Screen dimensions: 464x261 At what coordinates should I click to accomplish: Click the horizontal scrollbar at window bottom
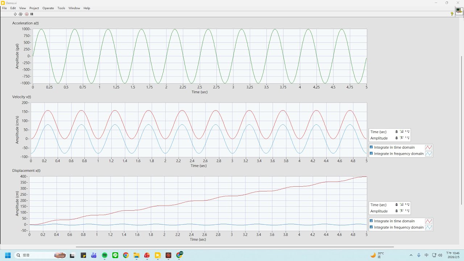[x=235, y=247]
